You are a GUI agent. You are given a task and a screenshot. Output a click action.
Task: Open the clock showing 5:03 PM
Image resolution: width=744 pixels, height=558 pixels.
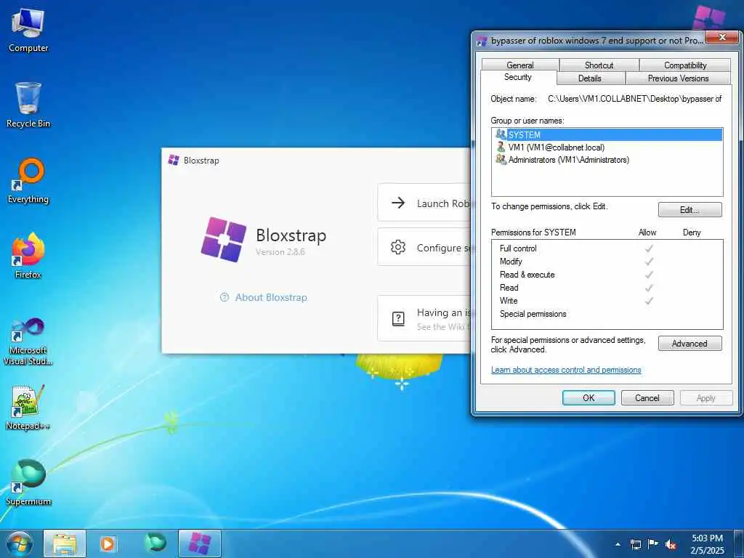(707, 544)
